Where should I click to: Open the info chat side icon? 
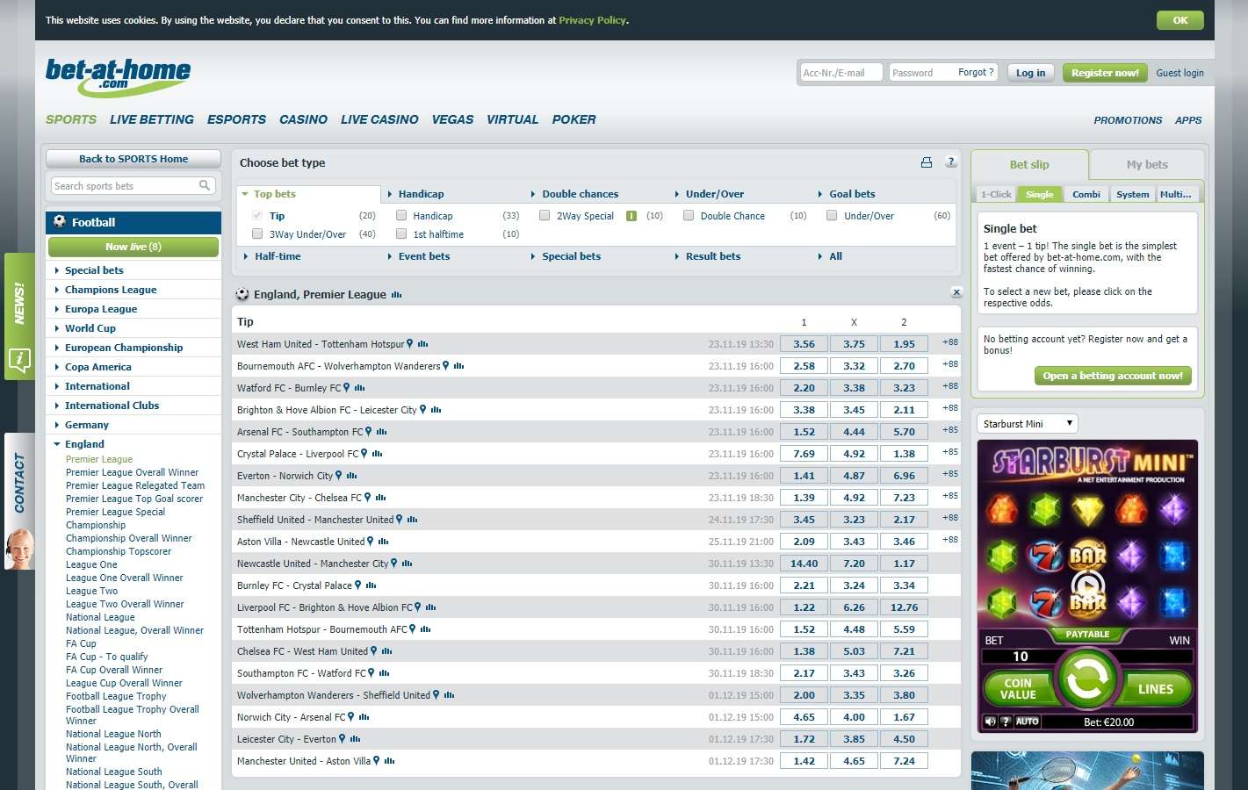[x=19, y=359]
